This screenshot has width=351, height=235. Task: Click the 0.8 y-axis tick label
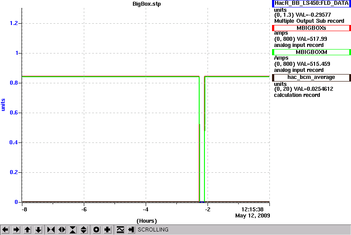[14, 83]
